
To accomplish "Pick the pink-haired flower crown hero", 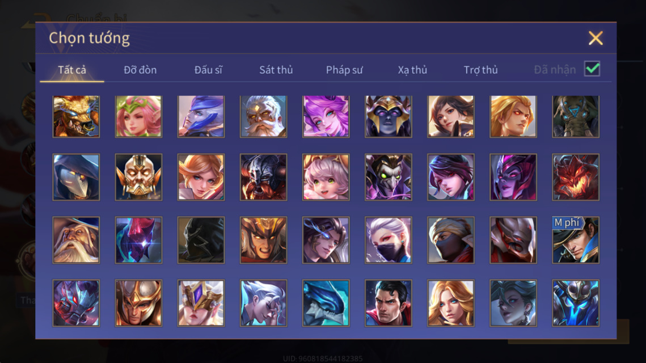I will pyautogui.click(x=138, y=117).
